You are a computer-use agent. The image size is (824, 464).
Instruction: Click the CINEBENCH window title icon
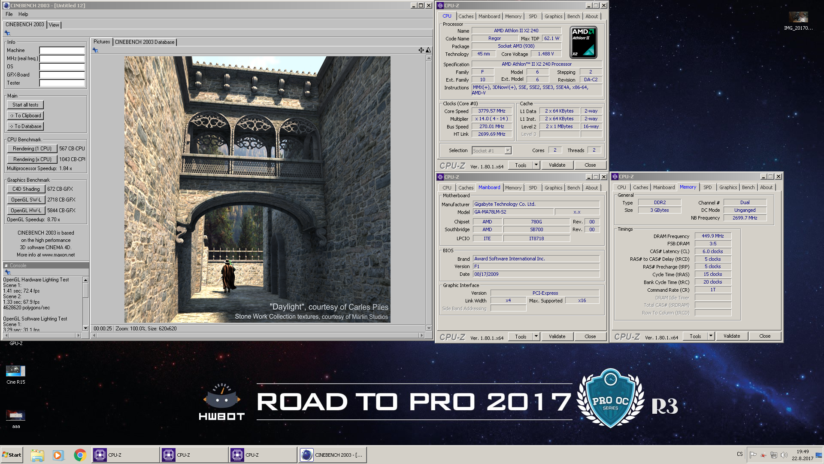6,6
